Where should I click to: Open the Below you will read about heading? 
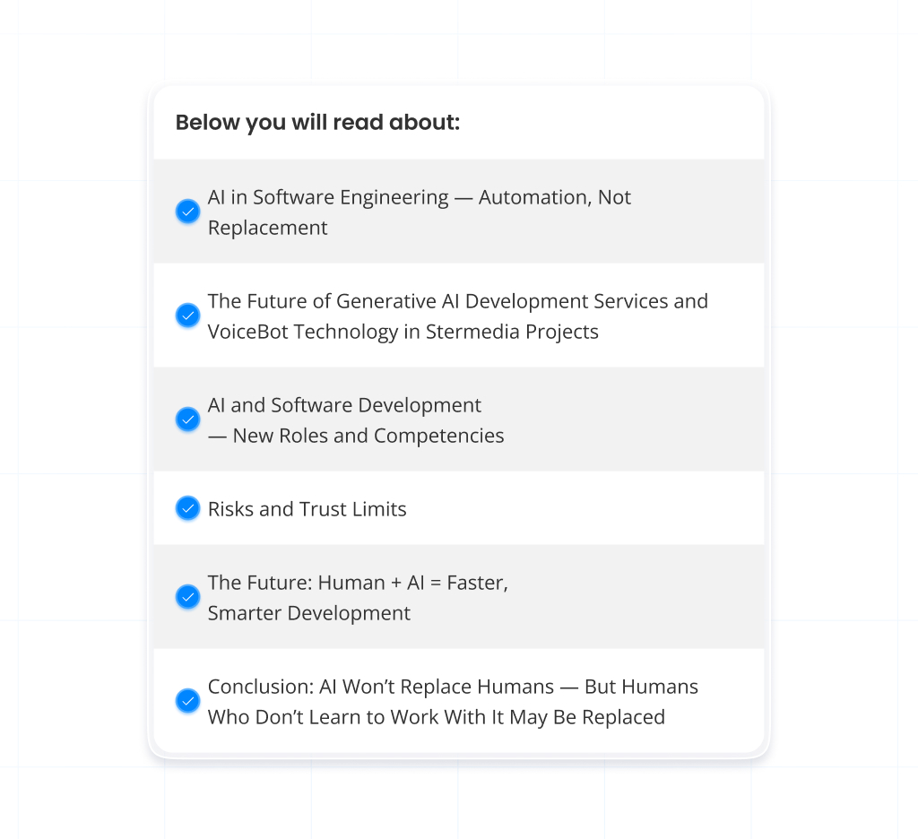point(317,122)
